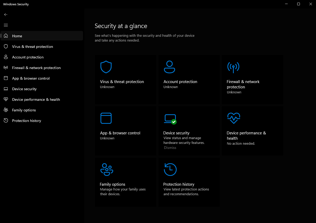Click the large Account protection person icon

(170, 67)
